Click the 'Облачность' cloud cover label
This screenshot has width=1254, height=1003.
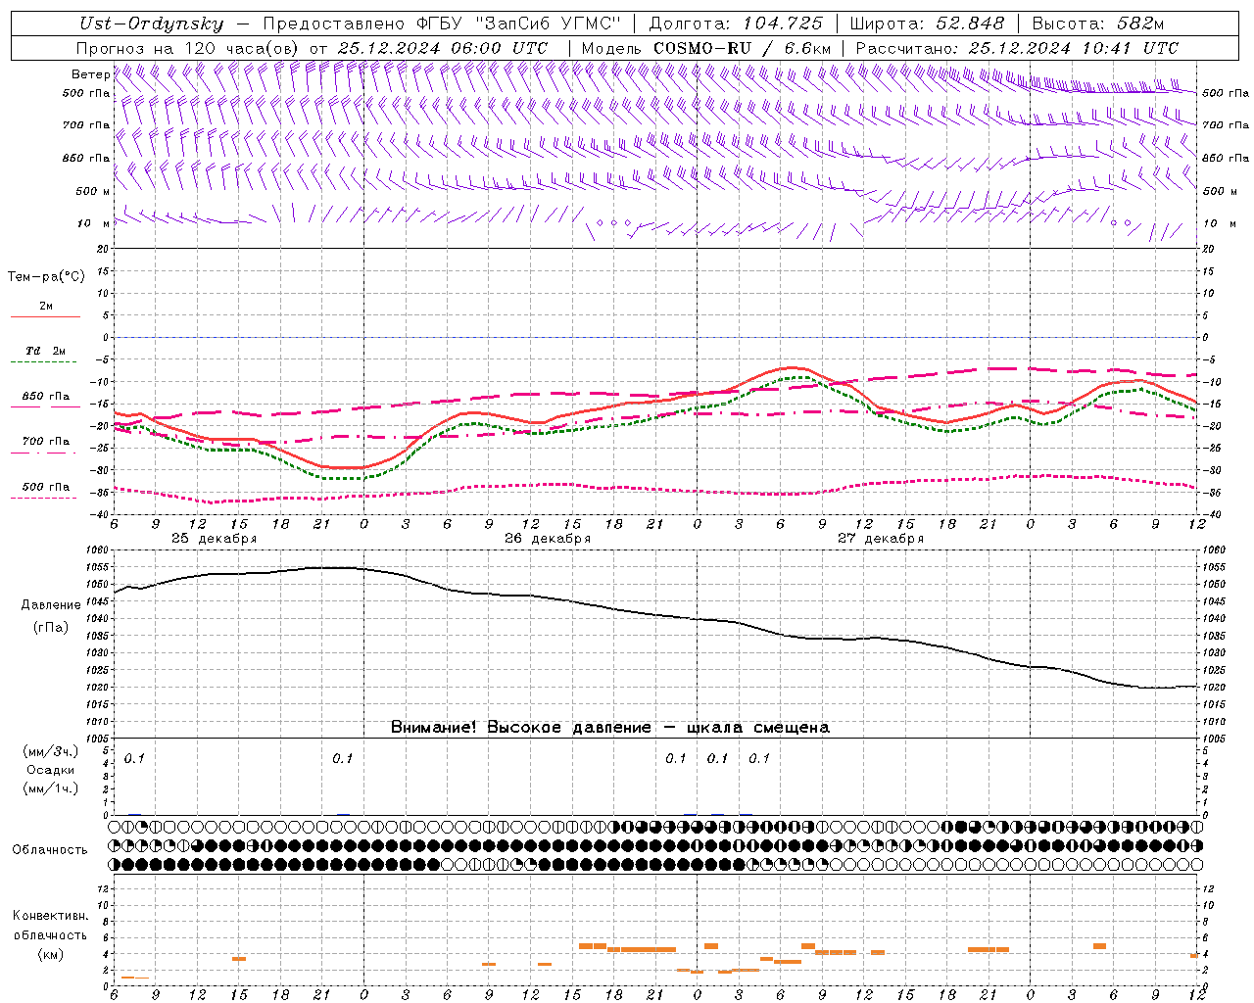click(x=50, y=850)
